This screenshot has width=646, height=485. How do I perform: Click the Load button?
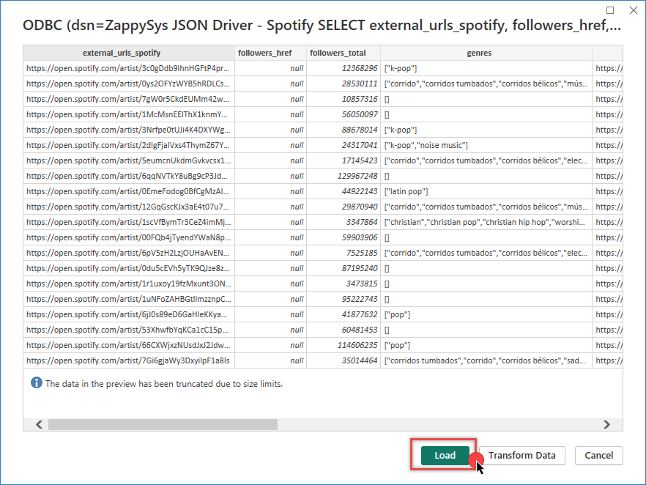pos(445,456)
